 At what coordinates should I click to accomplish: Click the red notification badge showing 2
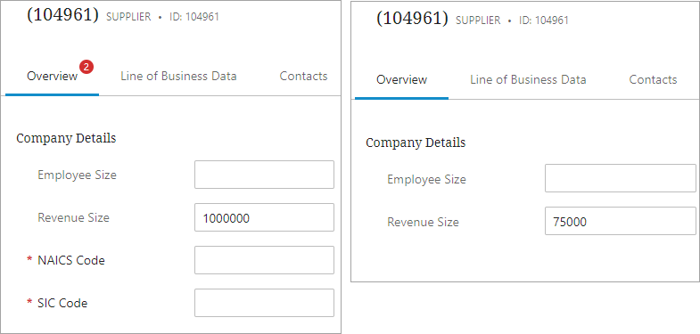click(x=86, y=68)
